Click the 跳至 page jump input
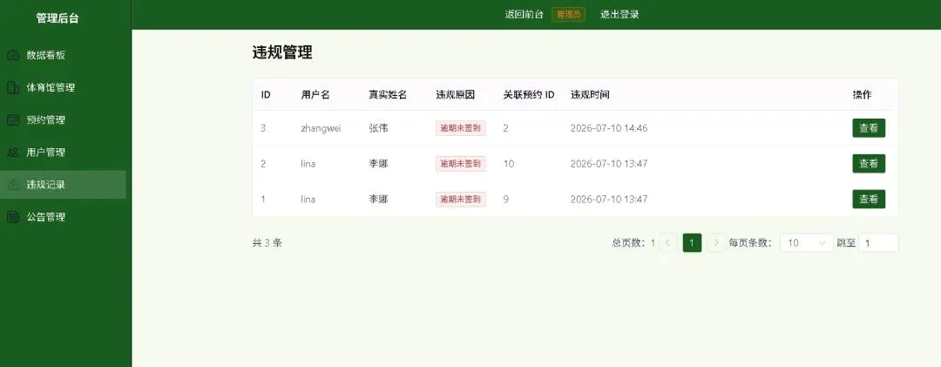941x367 pixels. (x=878, y=242)
